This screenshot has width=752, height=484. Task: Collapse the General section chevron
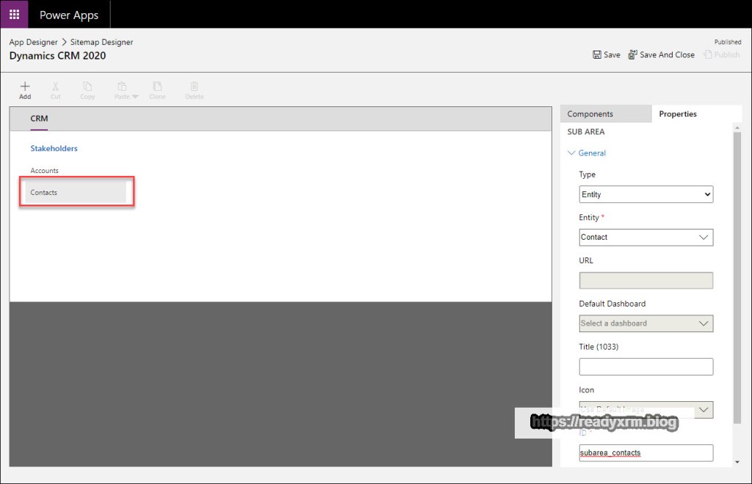coord(572,153)
